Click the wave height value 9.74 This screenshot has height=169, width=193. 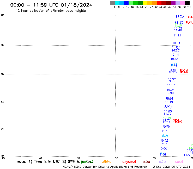click(174, 66)
